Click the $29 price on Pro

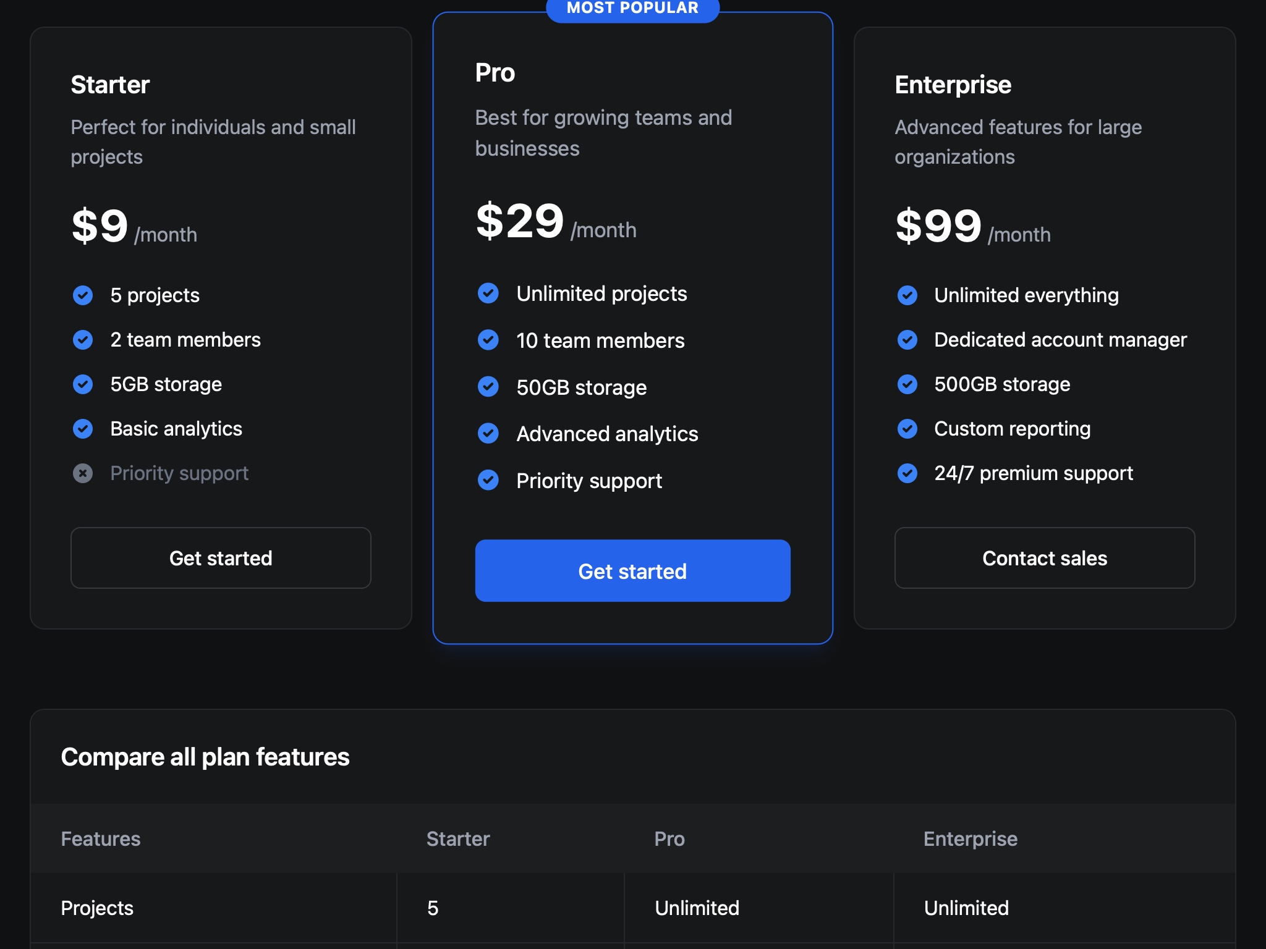click(520, 221)
